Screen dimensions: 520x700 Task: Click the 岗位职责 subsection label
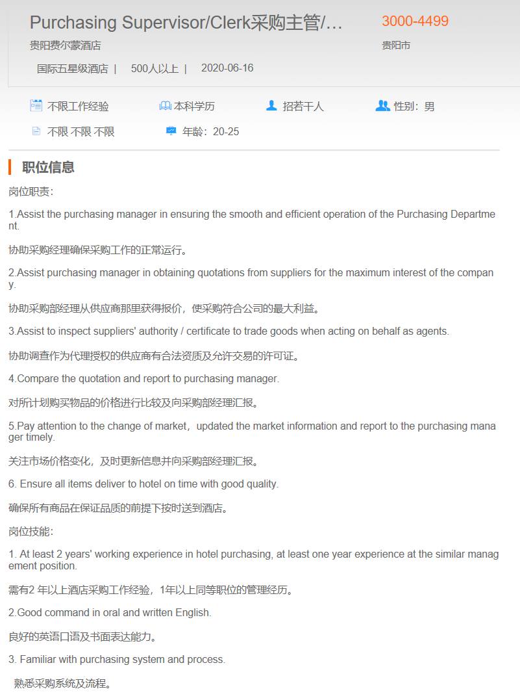(31, 192)
